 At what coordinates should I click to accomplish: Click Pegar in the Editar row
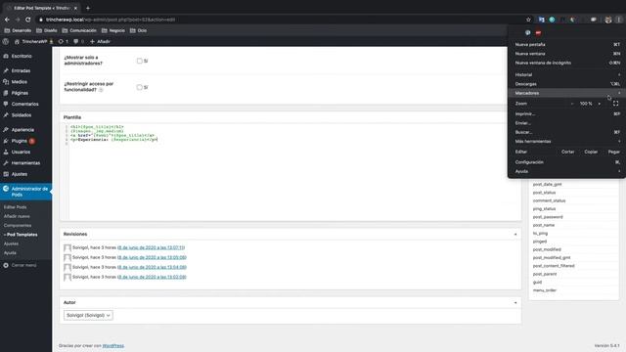pyautogui.click(x=614, y=152)
